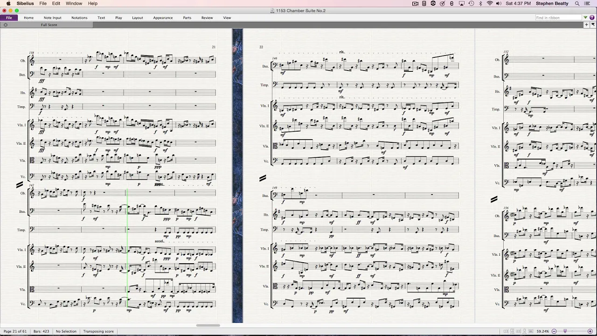The width and height of the screenshot is (597, 336).
Task: Open the Sibelius application menu
Action: 25,3
